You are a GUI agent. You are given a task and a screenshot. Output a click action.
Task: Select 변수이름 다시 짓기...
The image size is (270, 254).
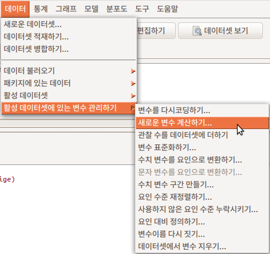pos(202,234)
